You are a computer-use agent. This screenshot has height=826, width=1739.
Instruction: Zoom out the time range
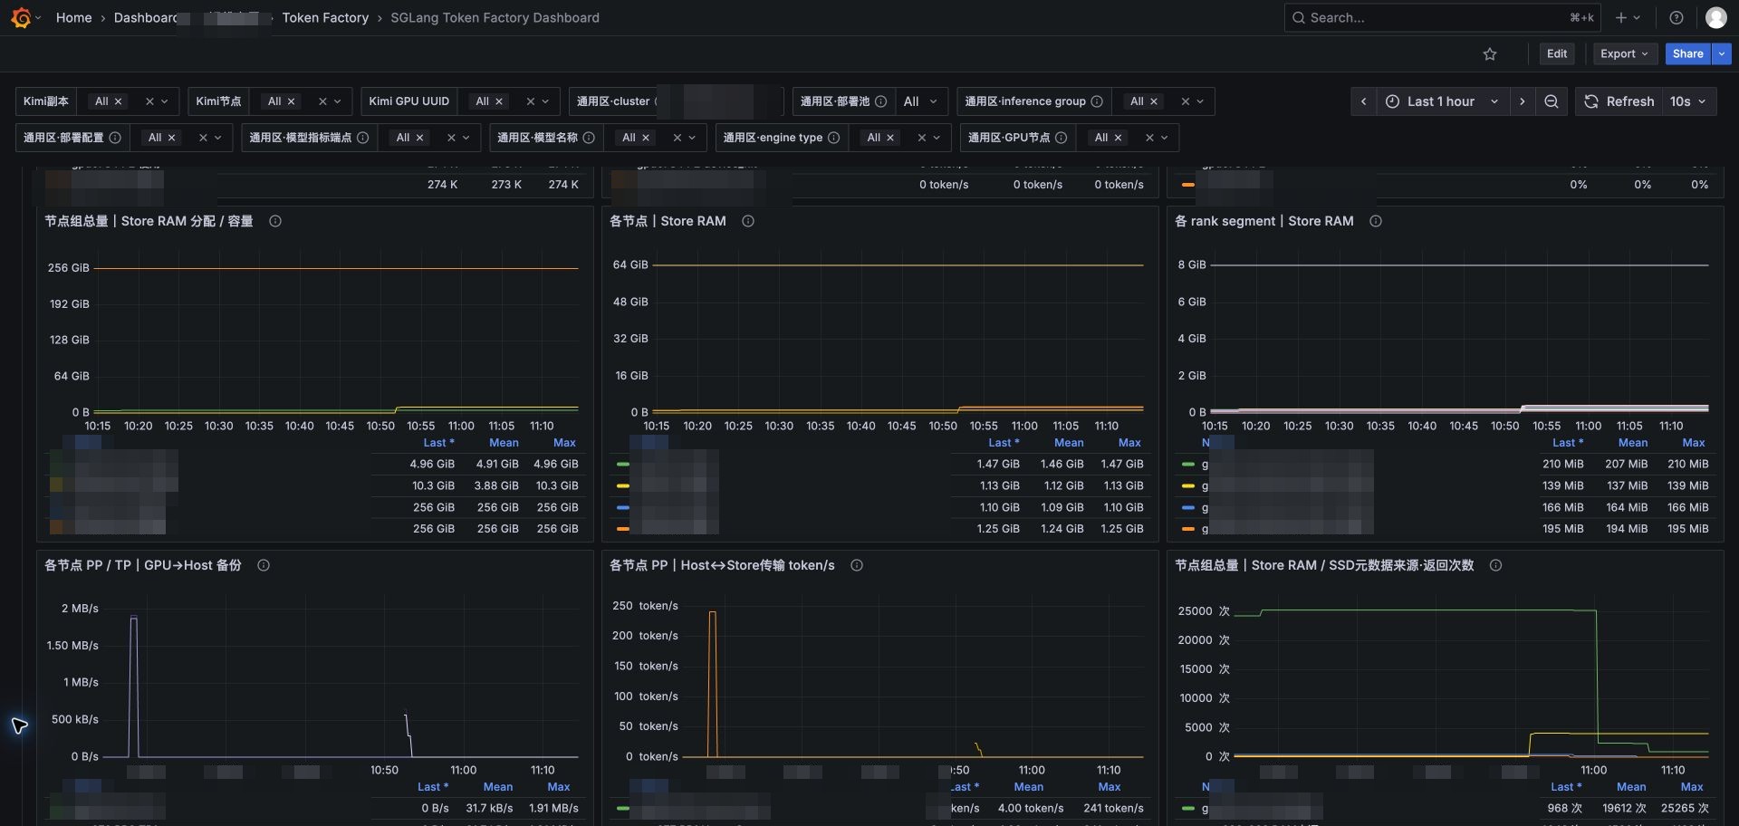[1552, 101]
